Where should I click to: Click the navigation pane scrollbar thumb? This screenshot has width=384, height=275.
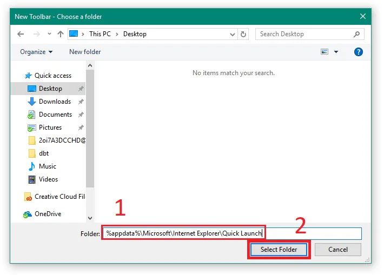coord(90,129)
